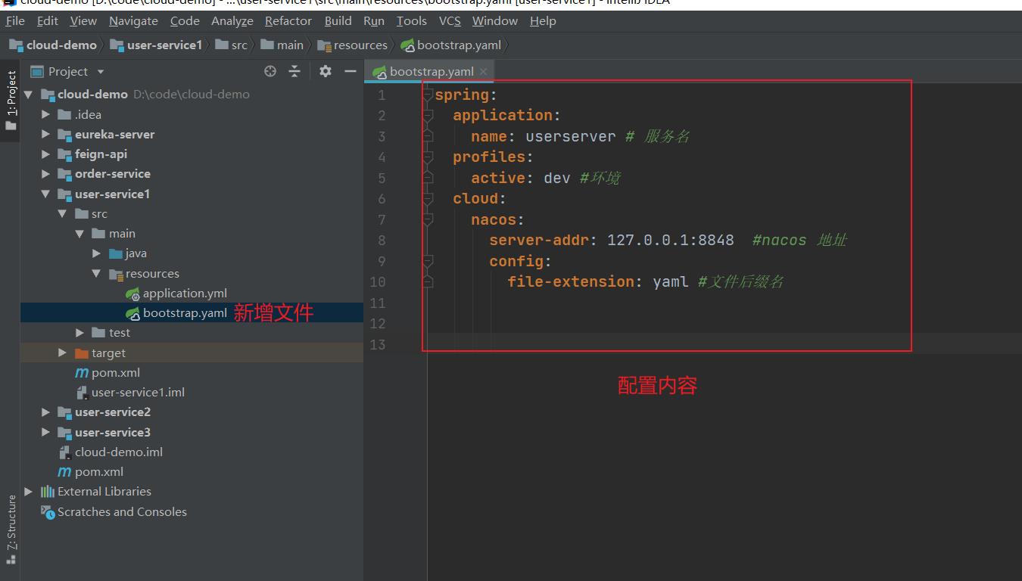The image size is (1022, 581).
Task: Expand the test folder
Action: pos(79,333)
